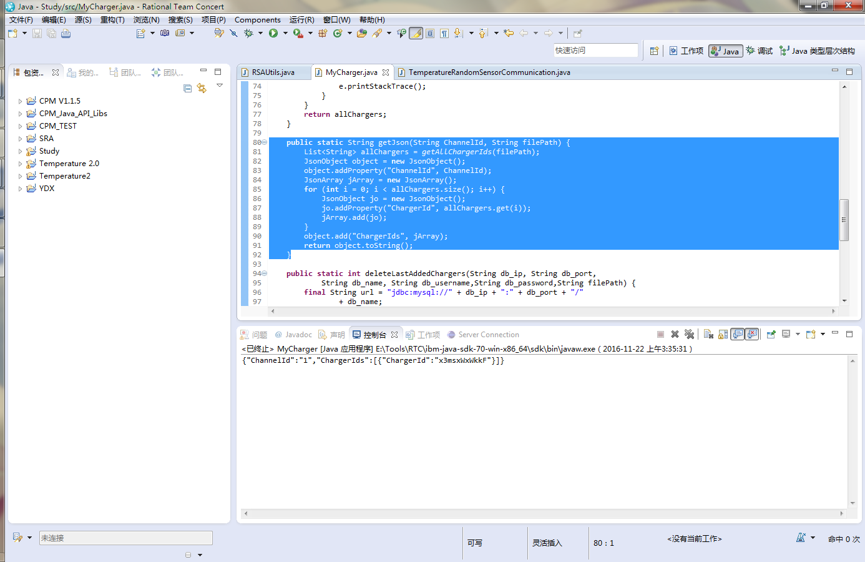Image resolution: width=865 pixels, height=562 pixels.
Task: Expand the Temperature 2.0 project
Action: click(20, 164)
